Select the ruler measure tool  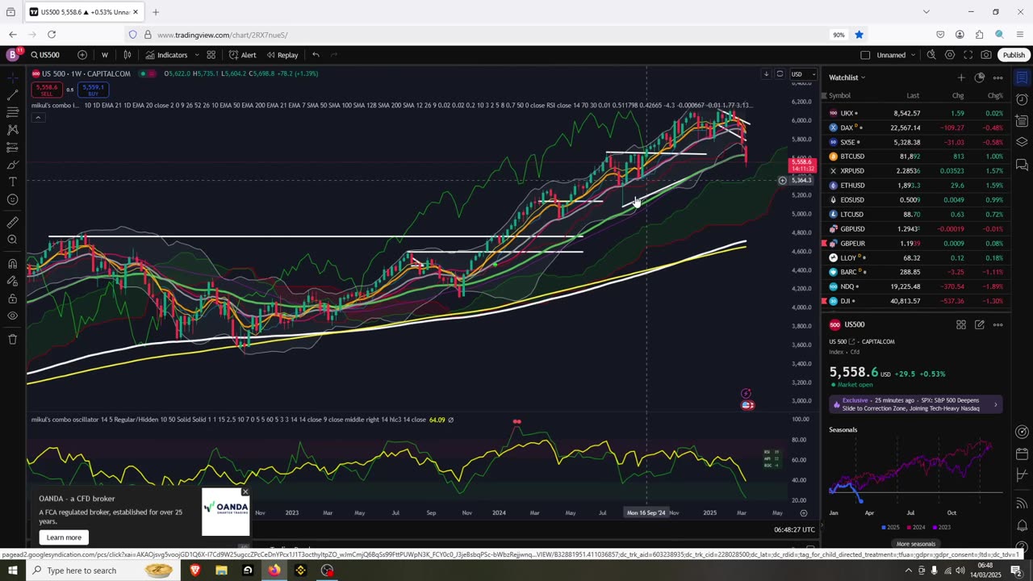pyautogui.click(x=12, y=222)
